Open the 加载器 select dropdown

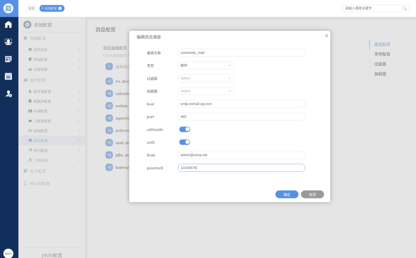pos(206,91)
